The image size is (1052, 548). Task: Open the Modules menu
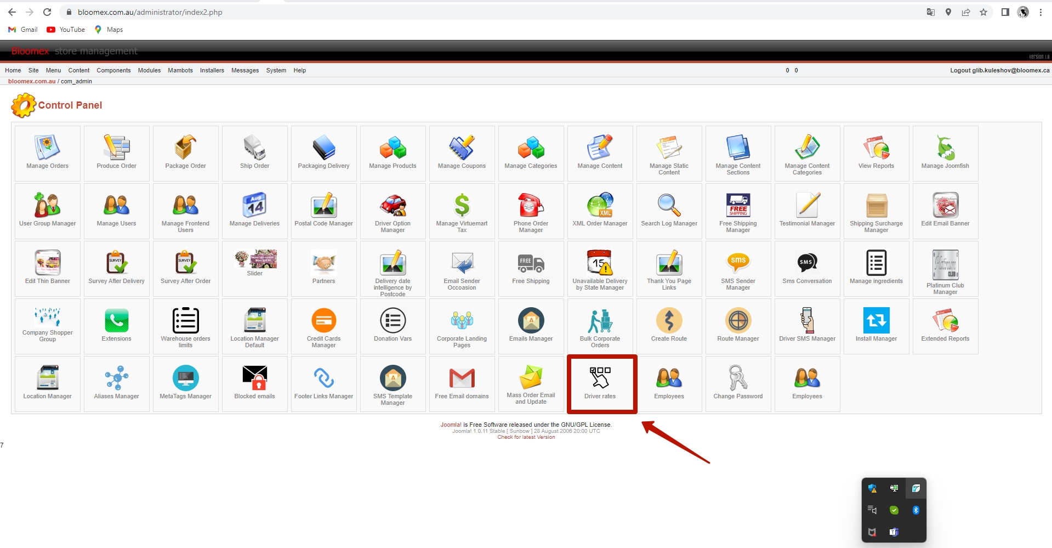[149, 70]
